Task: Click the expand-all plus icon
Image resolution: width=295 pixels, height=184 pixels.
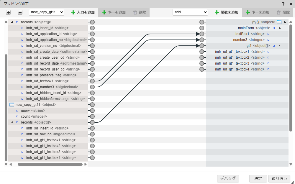Action: [8, 12]
